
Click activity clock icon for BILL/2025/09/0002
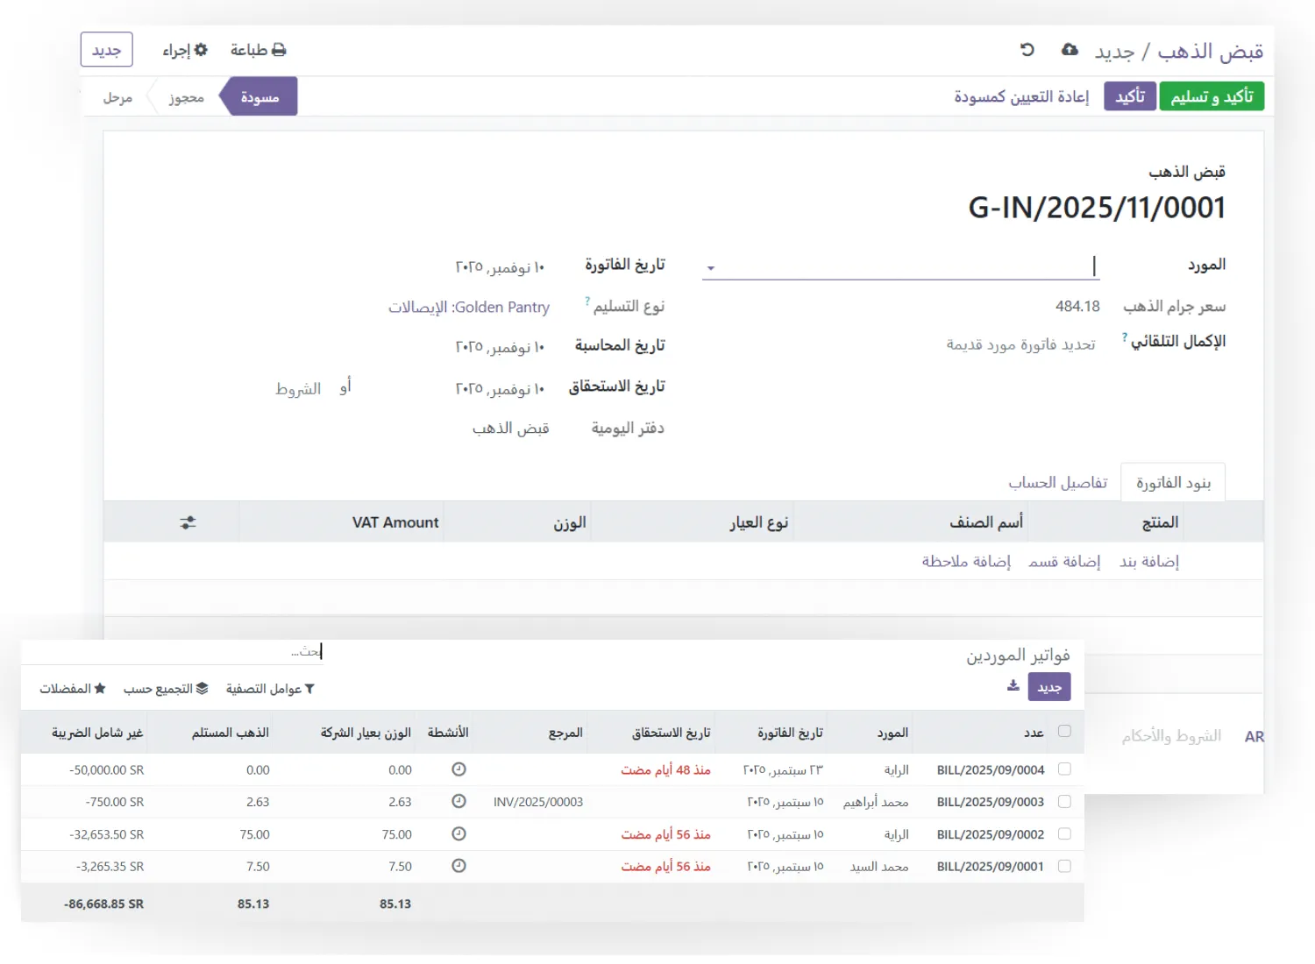pos(458,834)
